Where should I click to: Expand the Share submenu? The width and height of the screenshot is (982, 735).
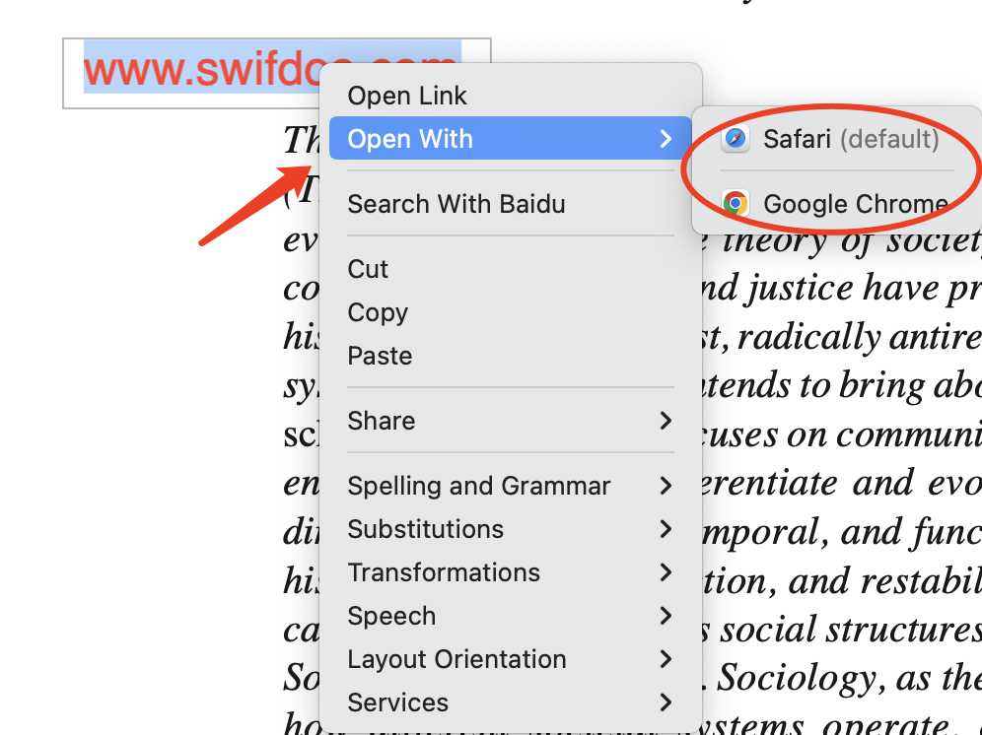pyautogui.click(x=381, y=421)
